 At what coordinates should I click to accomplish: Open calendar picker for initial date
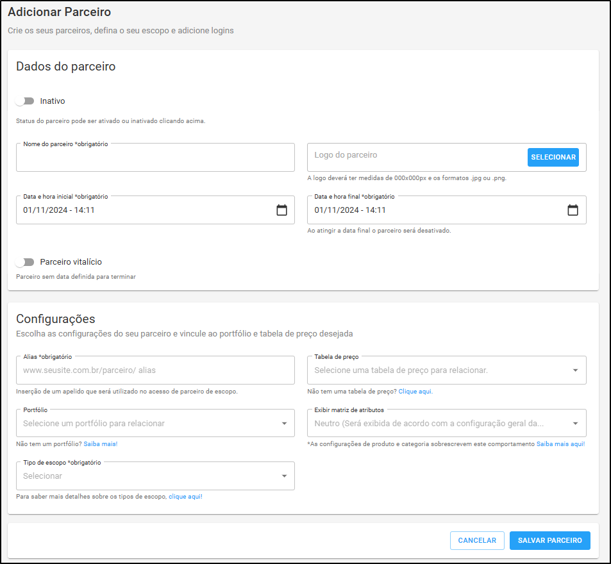point(281,210)
